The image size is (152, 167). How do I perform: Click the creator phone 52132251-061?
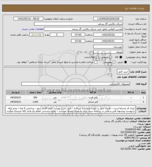(x=129, y=149)
